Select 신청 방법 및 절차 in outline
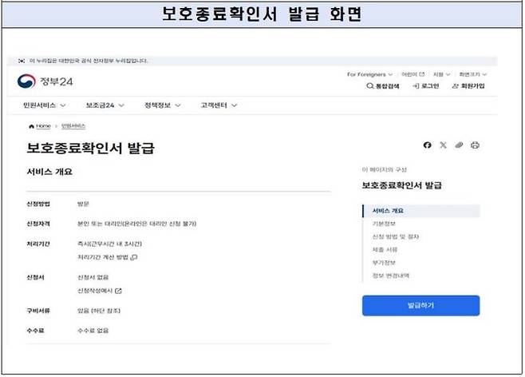The width and height of the screenshot is (525, 377). 396,237
